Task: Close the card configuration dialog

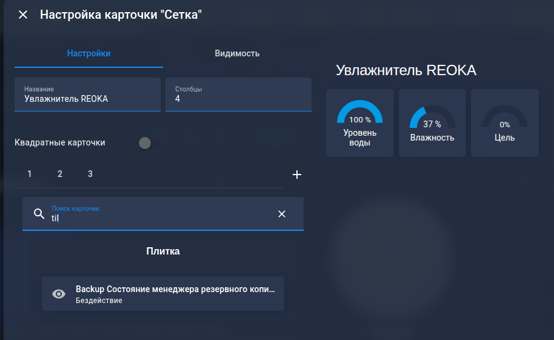Action: [23, 15]
